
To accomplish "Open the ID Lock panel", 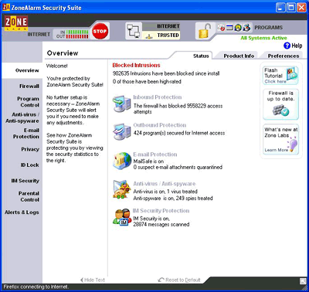I will coord(29,165).
